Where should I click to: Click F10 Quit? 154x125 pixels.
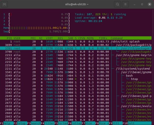tap(137, 123)
